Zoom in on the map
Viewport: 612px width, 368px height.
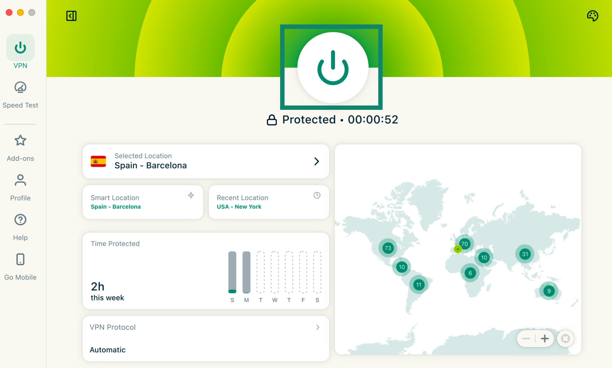[545, 339]
